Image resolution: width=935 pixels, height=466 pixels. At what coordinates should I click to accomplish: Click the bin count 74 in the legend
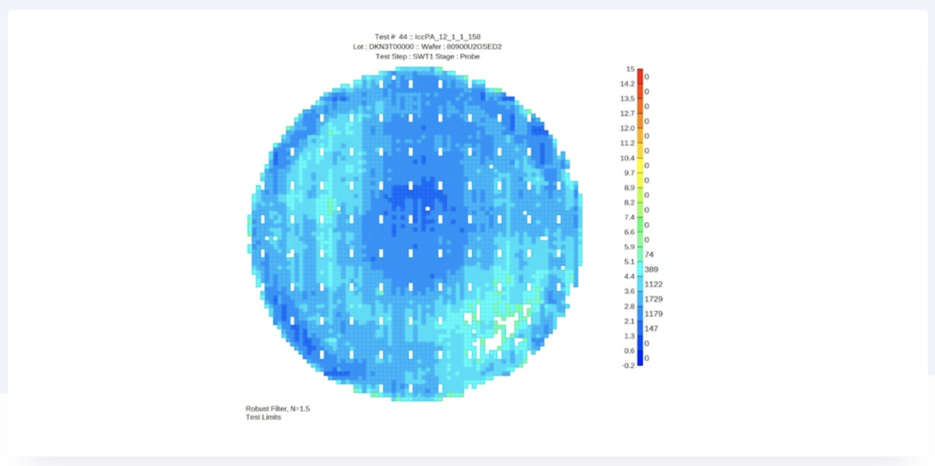[x=649, y=255]
